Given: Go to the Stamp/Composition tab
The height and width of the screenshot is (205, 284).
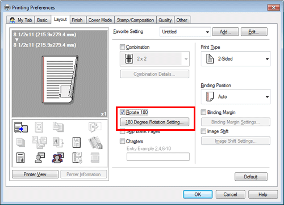Looking at the screenshot, I should tap(135, 20).
